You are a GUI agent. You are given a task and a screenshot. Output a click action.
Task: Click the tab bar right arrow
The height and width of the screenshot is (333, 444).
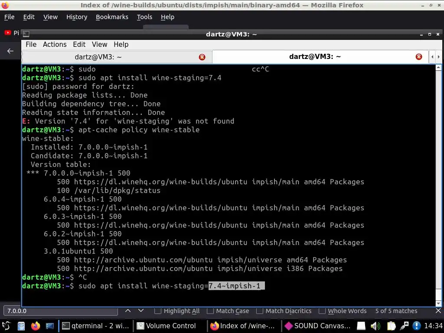click(439, 57)
